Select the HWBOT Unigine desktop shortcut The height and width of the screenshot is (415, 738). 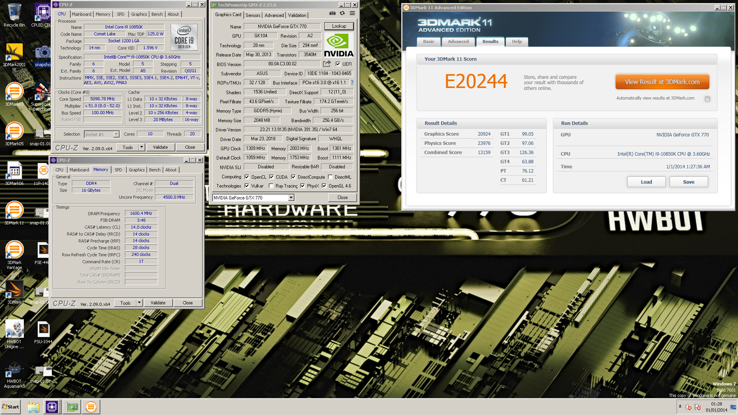coord(14,334)
